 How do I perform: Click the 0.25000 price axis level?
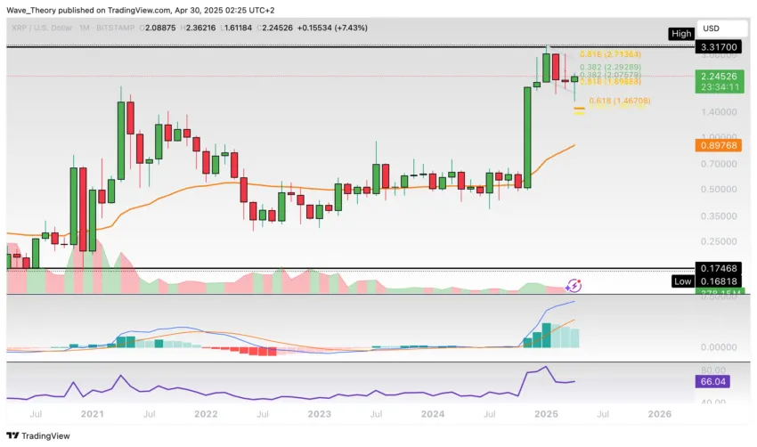[x=719, y=241]
